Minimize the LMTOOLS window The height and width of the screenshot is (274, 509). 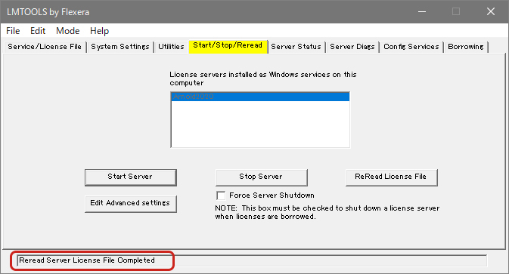[422, 11]
